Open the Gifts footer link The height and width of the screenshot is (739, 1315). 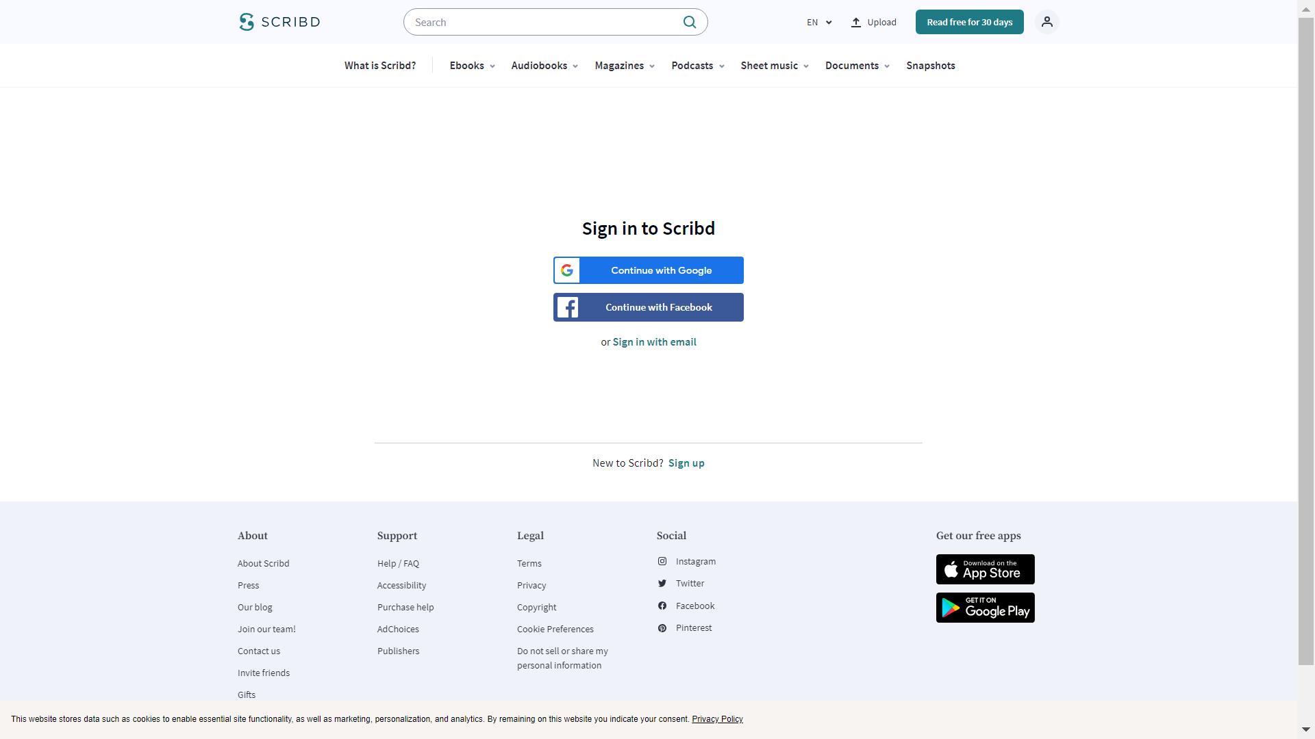click(x=247, y=695)
